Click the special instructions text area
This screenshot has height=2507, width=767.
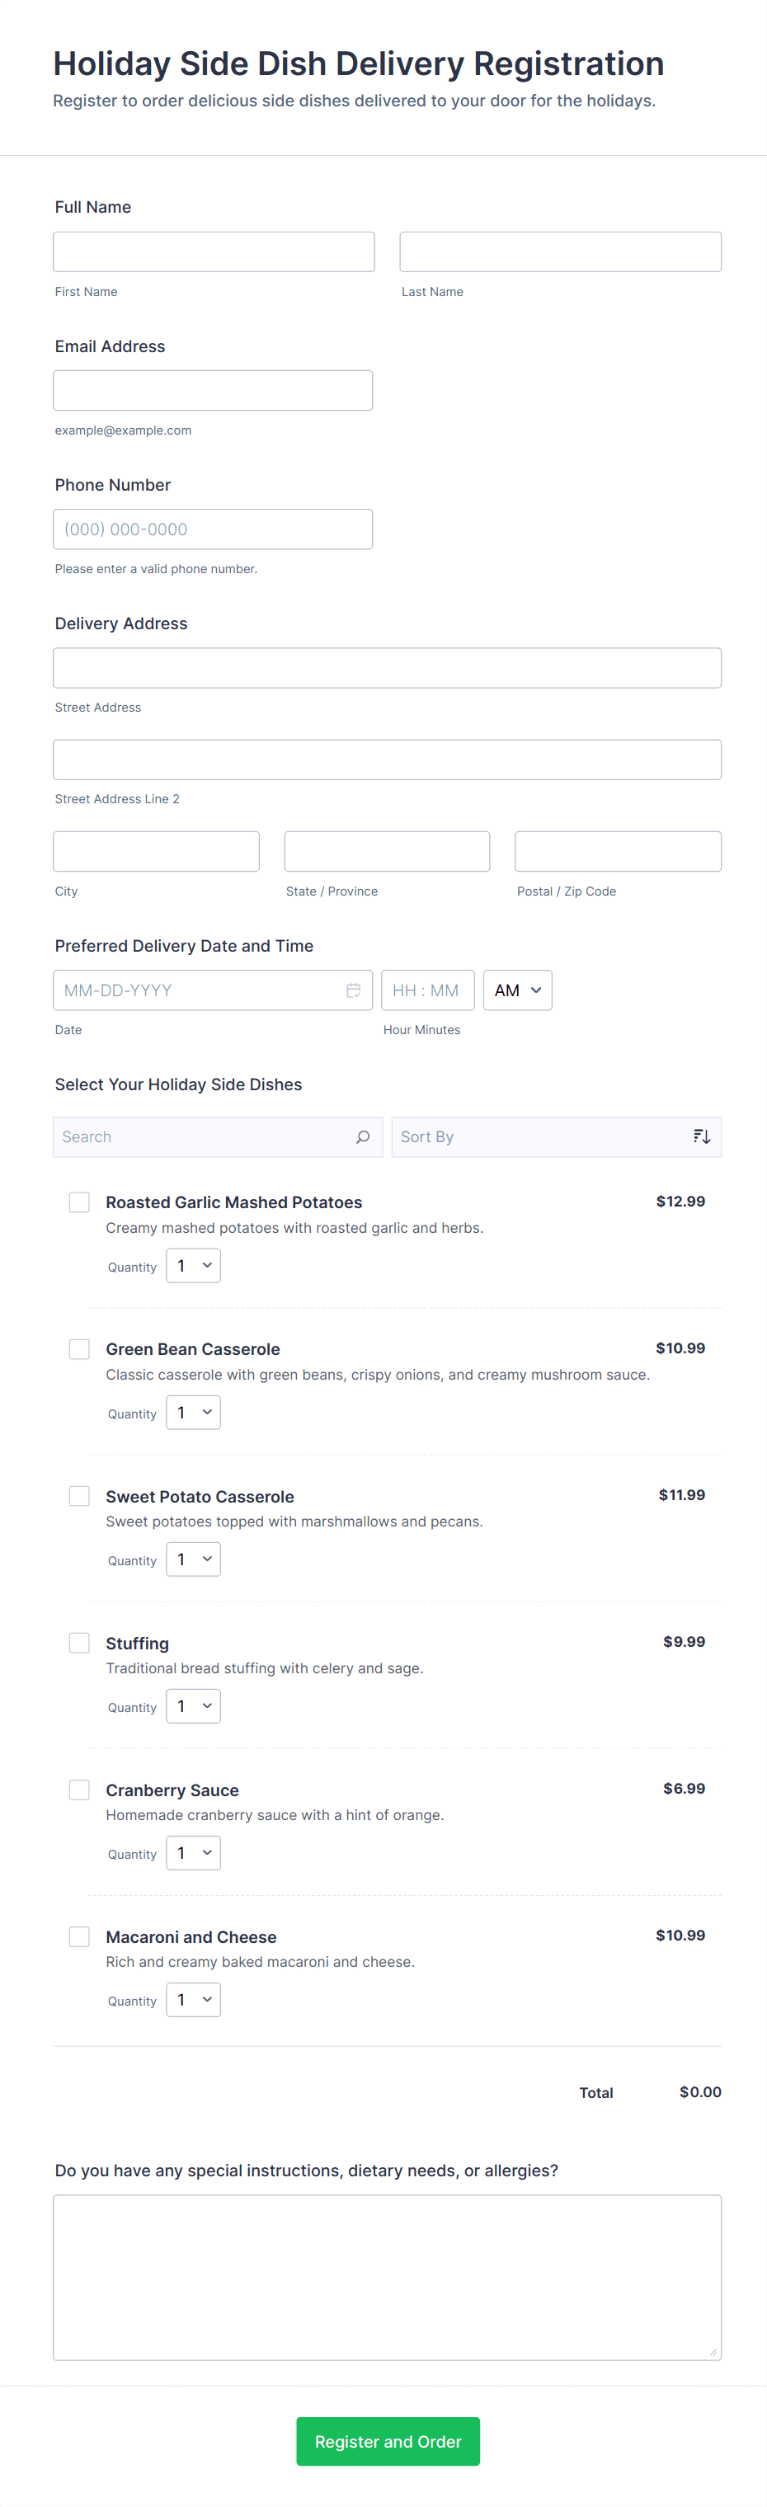387,2276
